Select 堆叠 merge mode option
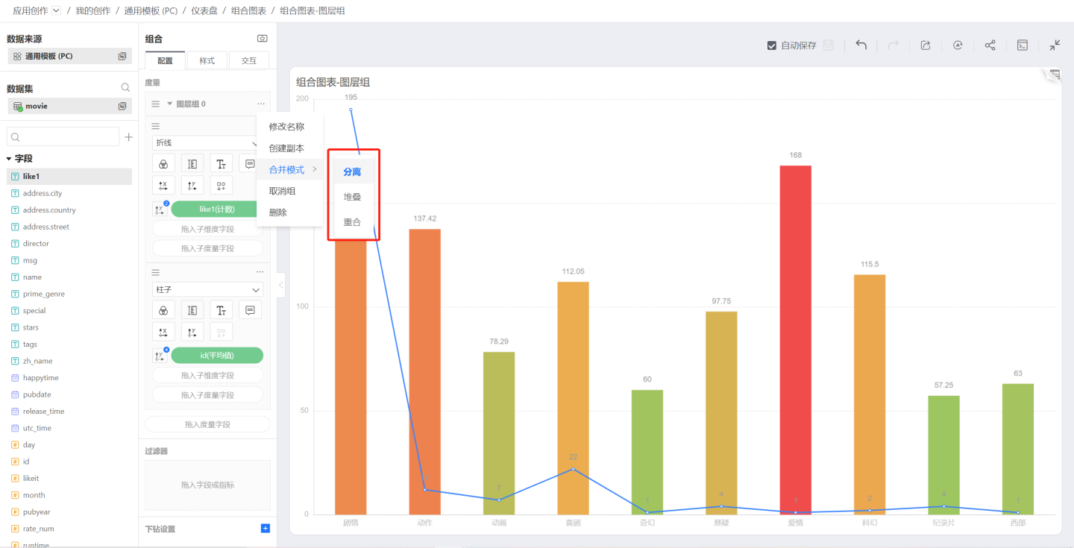The width and height of the screenshot is (1074, 548). tap(353, 197)
